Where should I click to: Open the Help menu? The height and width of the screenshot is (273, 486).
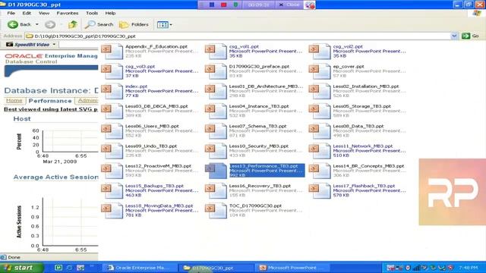110,14
